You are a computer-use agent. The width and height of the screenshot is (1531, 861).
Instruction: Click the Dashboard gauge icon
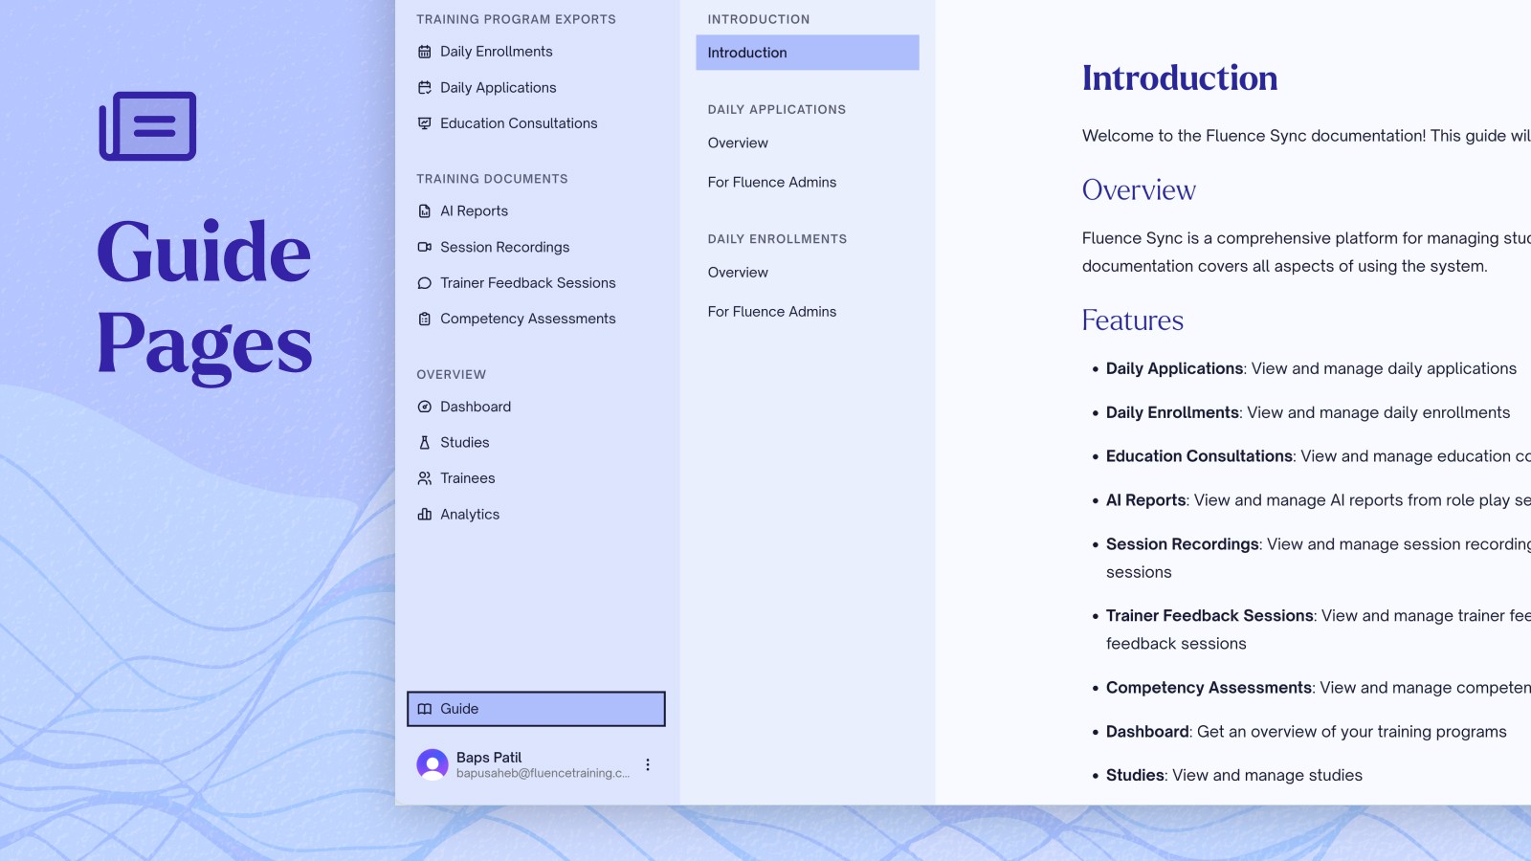(425, 407)
